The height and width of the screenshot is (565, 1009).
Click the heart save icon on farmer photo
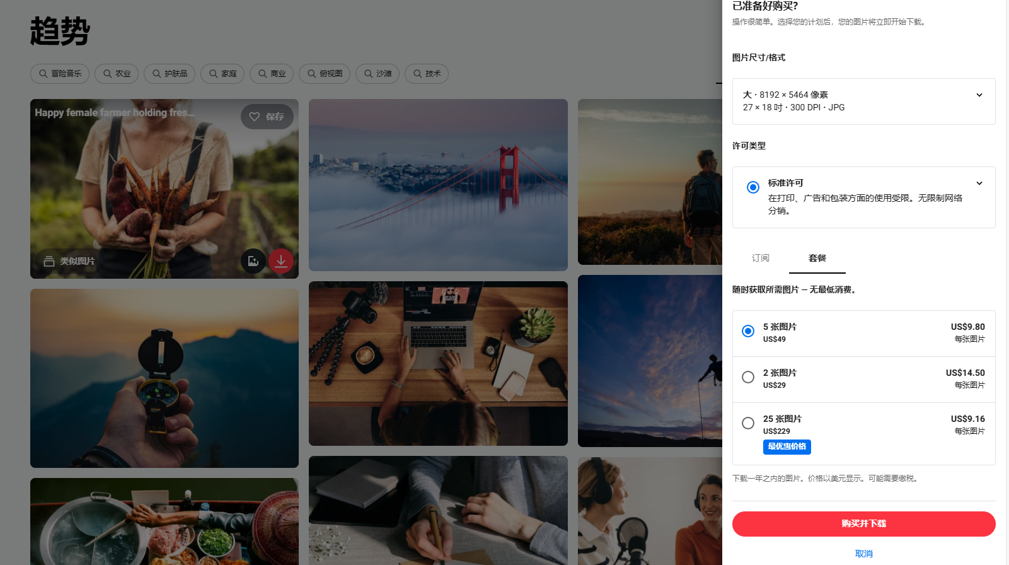(255, 117)
